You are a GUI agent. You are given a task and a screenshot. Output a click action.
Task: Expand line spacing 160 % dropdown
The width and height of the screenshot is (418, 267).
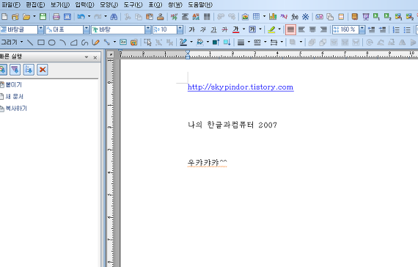pos(362,29)
